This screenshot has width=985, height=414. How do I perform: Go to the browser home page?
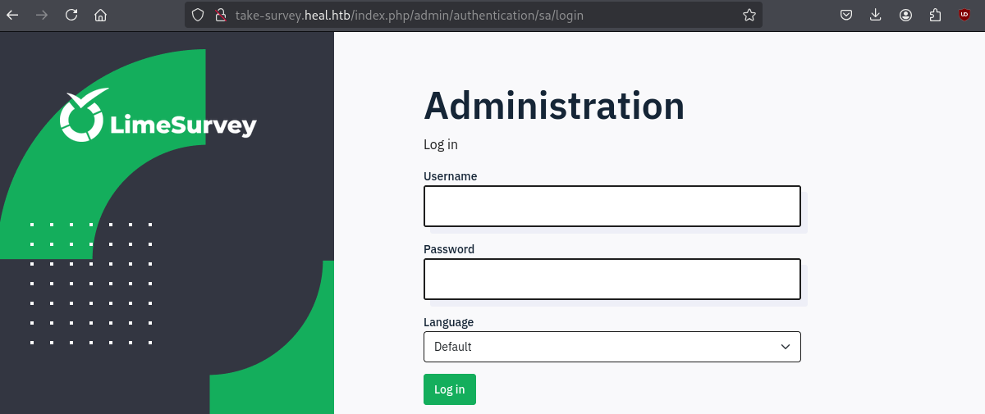click(100, 15)
